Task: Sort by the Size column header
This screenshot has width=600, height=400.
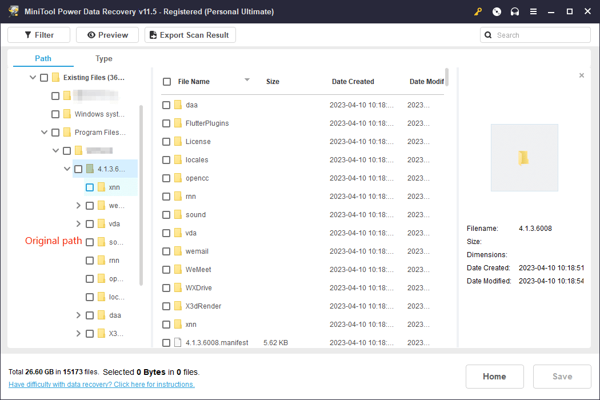Action: pos(273,82)
